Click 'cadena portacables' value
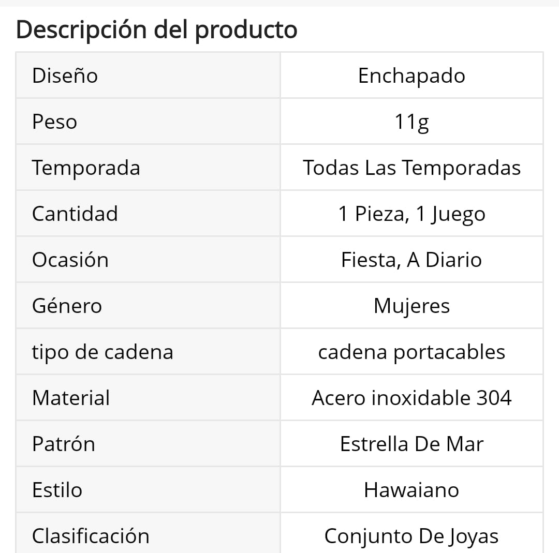559x553 pixels. click(x=412, y=352)
